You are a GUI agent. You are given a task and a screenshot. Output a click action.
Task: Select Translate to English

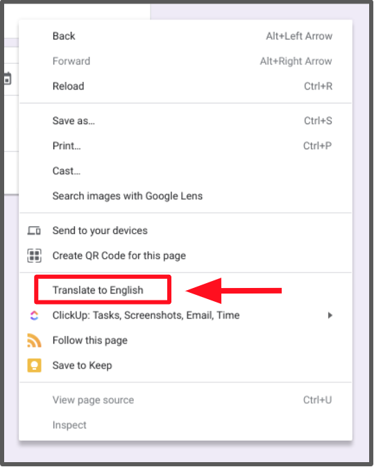pyautogui.click(x=98, y=290)
